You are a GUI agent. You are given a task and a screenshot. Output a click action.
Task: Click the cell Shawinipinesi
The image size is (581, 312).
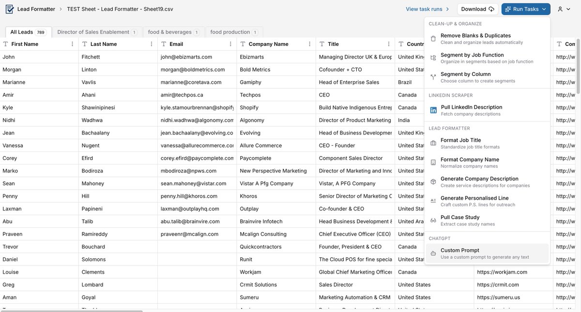pyautogui.click(x=118, y=107)
